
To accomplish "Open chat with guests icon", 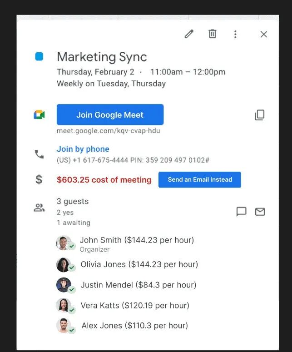I will pyautogui.click(x=242, y=212).
